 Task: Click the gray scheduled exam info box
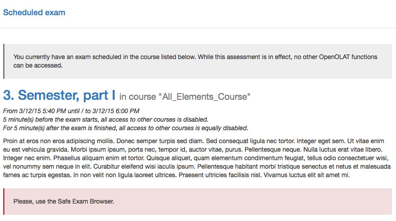pyautogui.click(x=198, y=61)
